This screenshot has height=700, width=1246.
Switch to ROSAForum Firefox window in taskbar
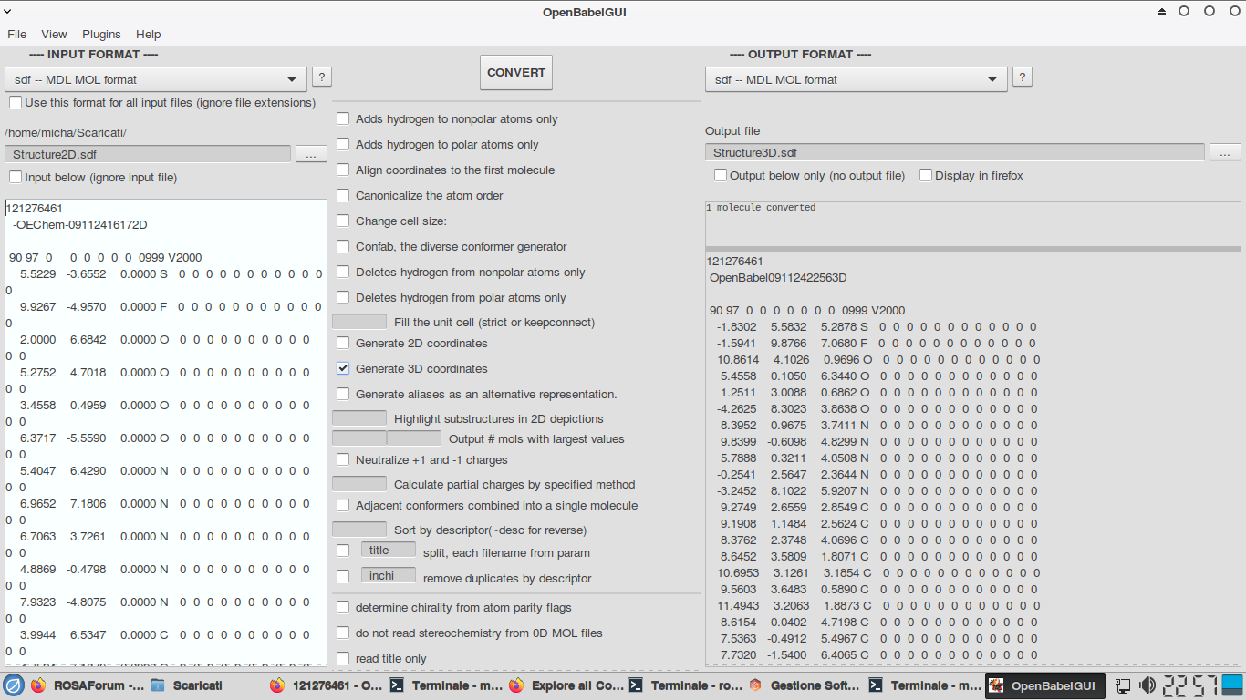click(x=87, y=685)
